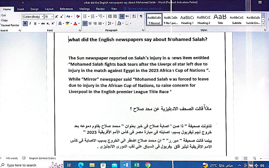The image size is (269, 168).
Task: Align text right
Action: [95, 23]
